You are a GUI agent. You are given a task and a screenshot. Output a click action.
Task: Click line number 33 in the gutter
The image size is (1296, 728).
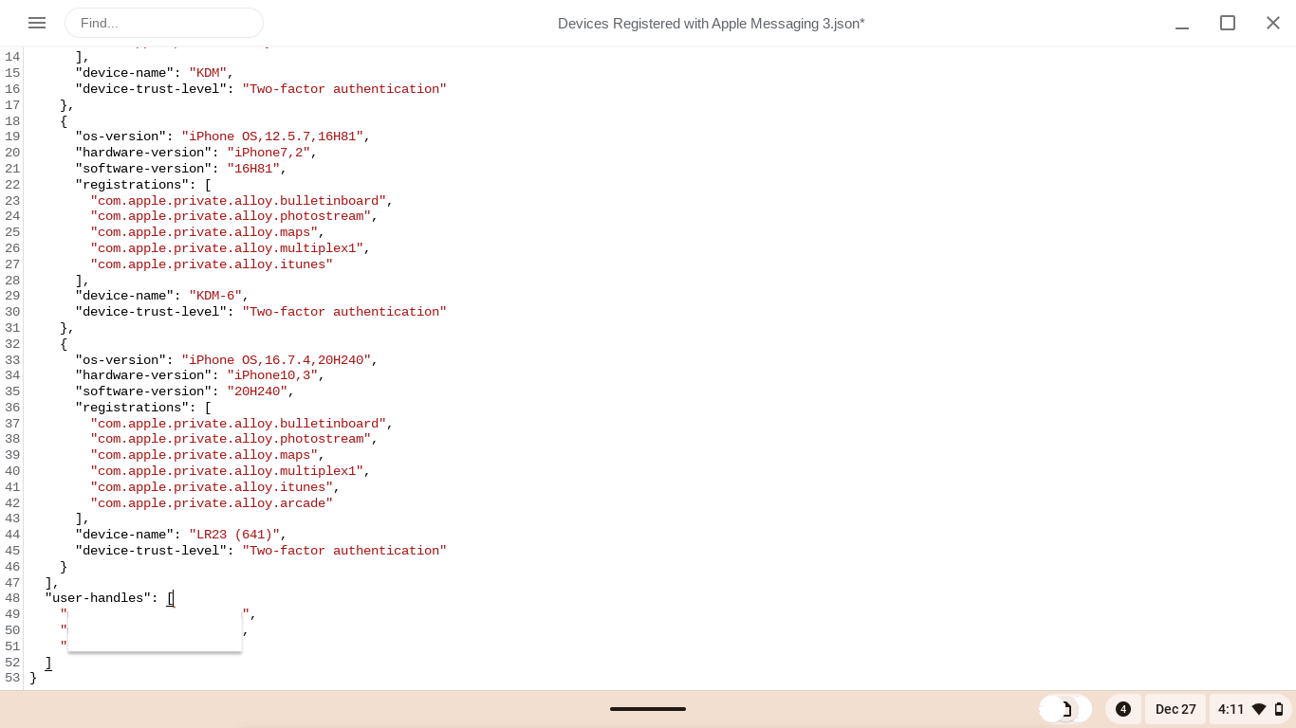click(x=12, y=360)
